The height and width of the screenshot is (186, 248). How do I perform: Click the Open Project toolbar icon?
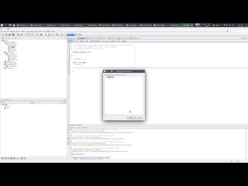(10, 34)
